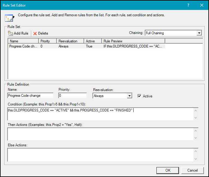Image resolution: width=209 pixels, height=177 pixels.
Task: Click the Rule Preview column header
Action: (x=133, y=41)
